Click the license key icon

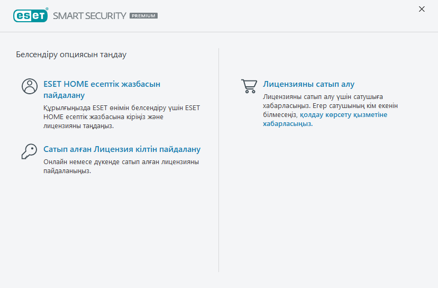click(x=29, y=151)
